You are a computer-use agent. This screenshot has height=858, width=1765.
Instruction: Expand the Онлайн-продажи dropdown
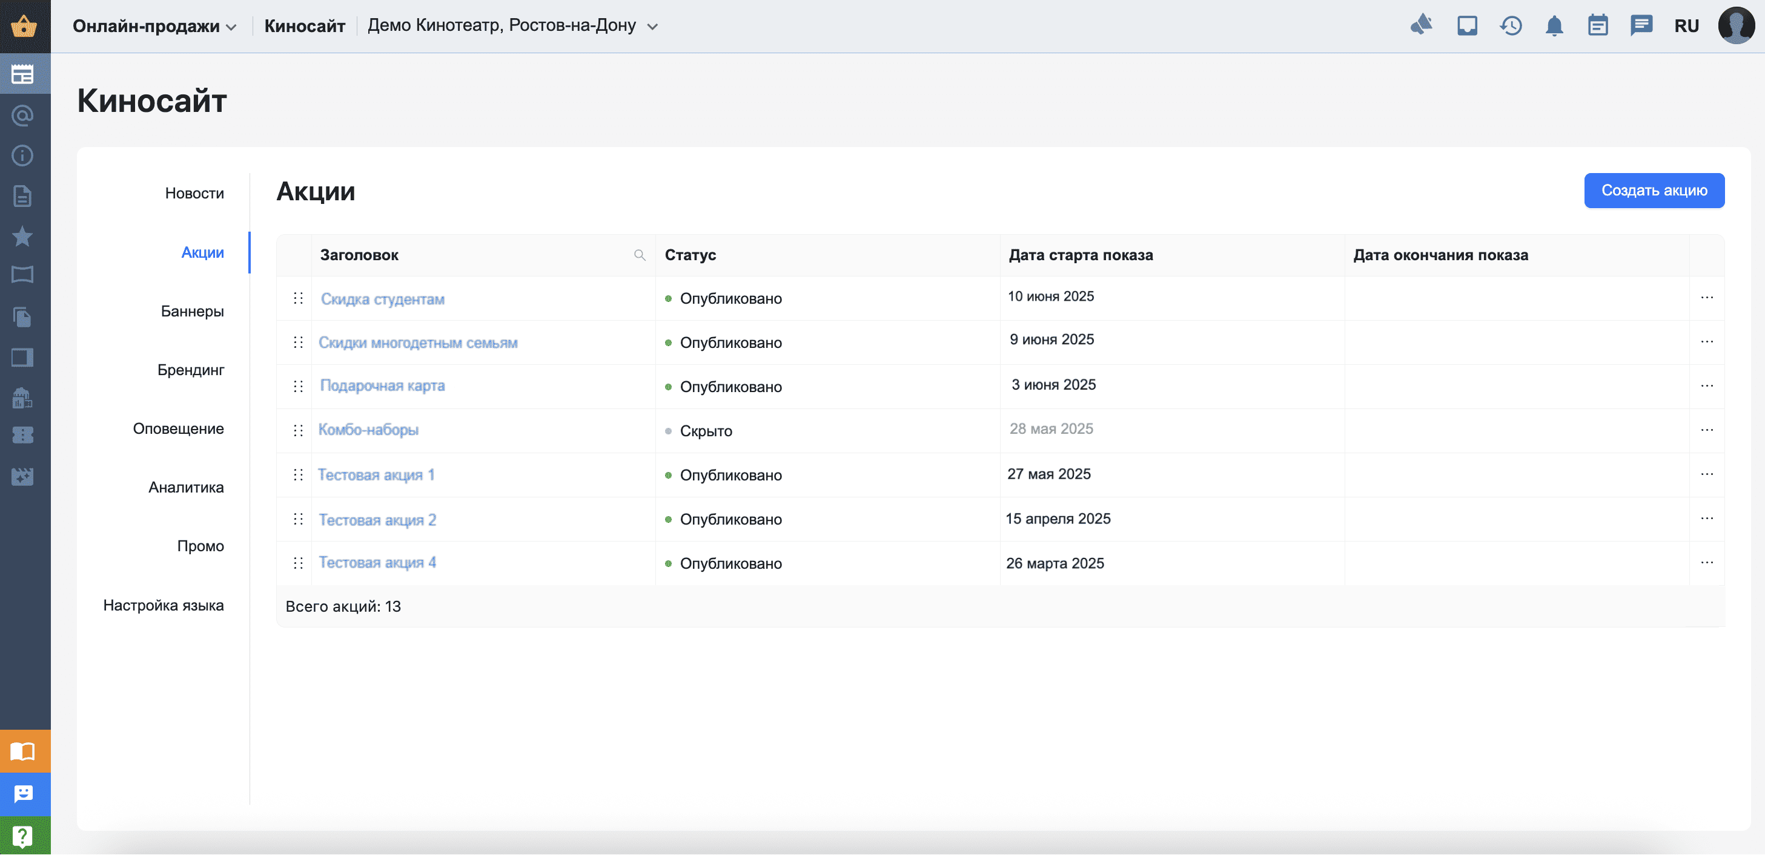155,27
